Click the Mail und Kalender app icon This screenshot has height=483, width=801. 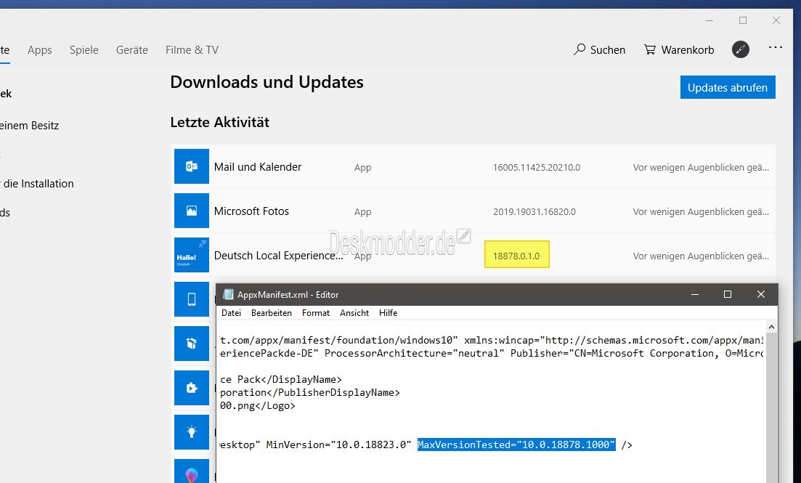192,166
